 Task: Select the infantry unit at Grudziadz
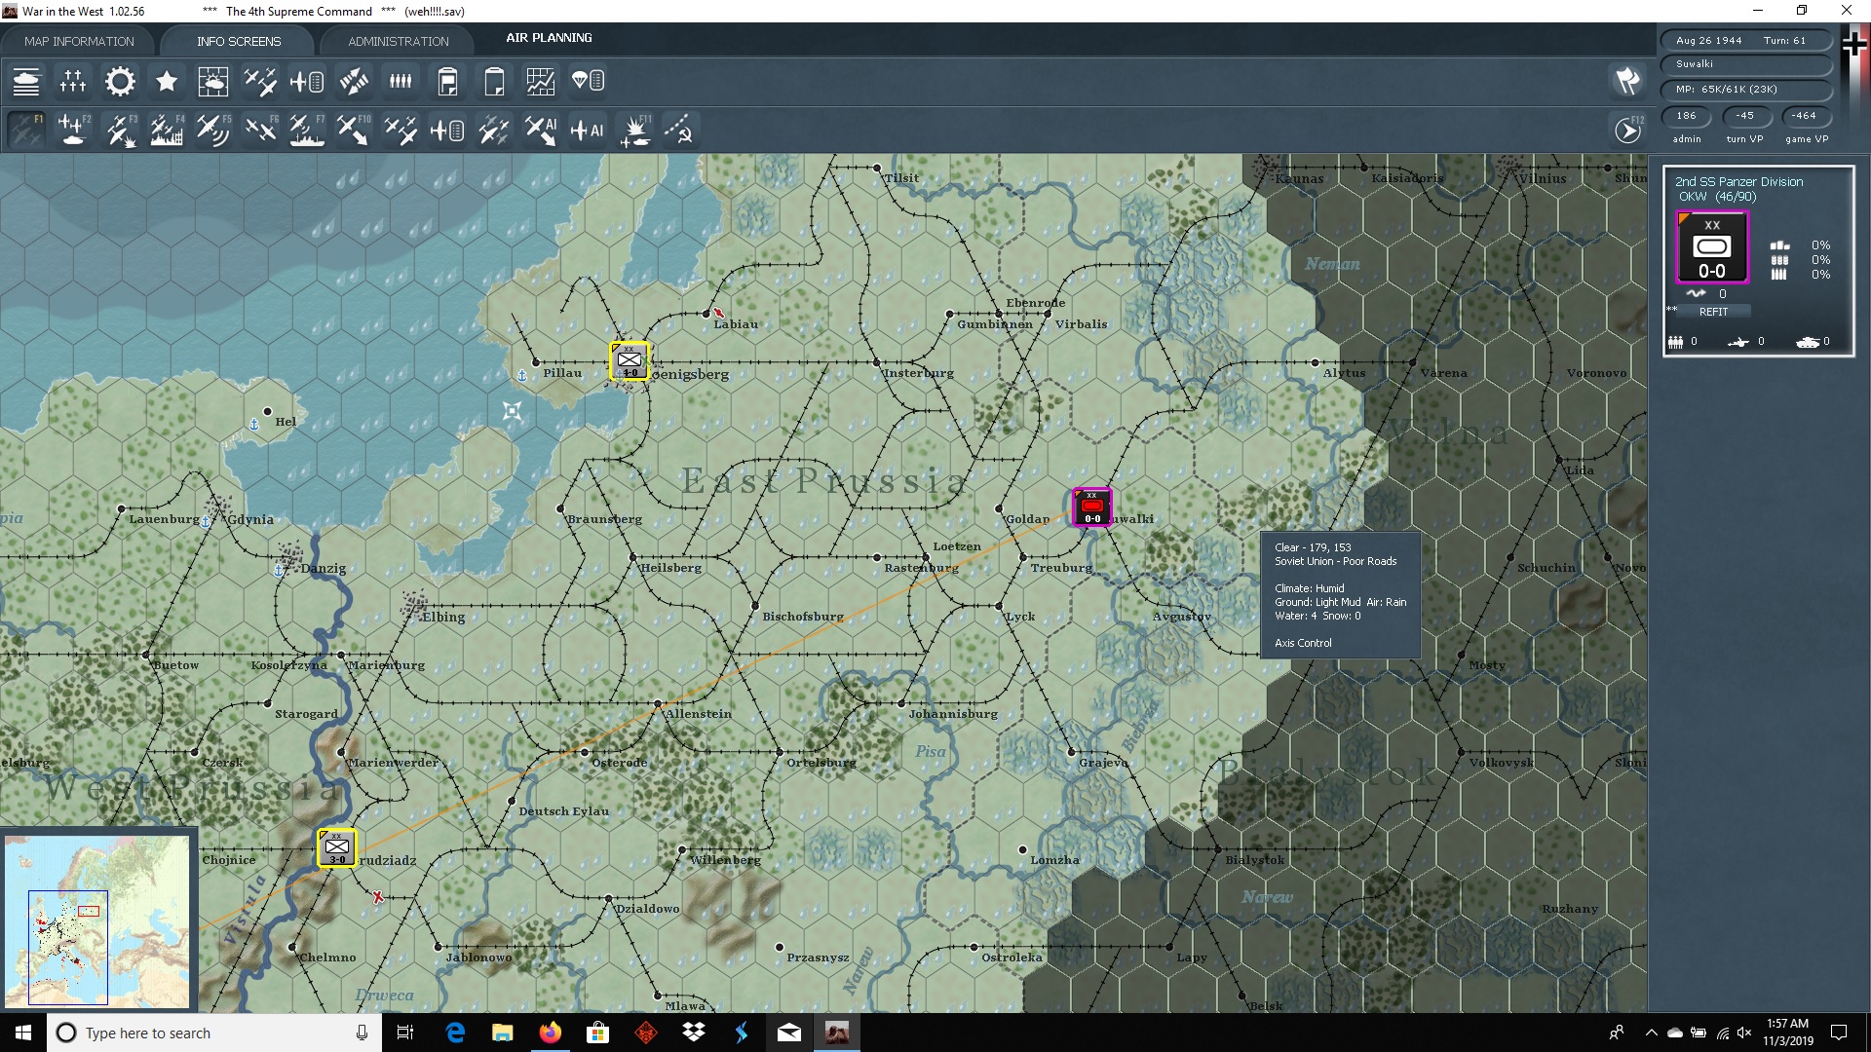(337, 847)
